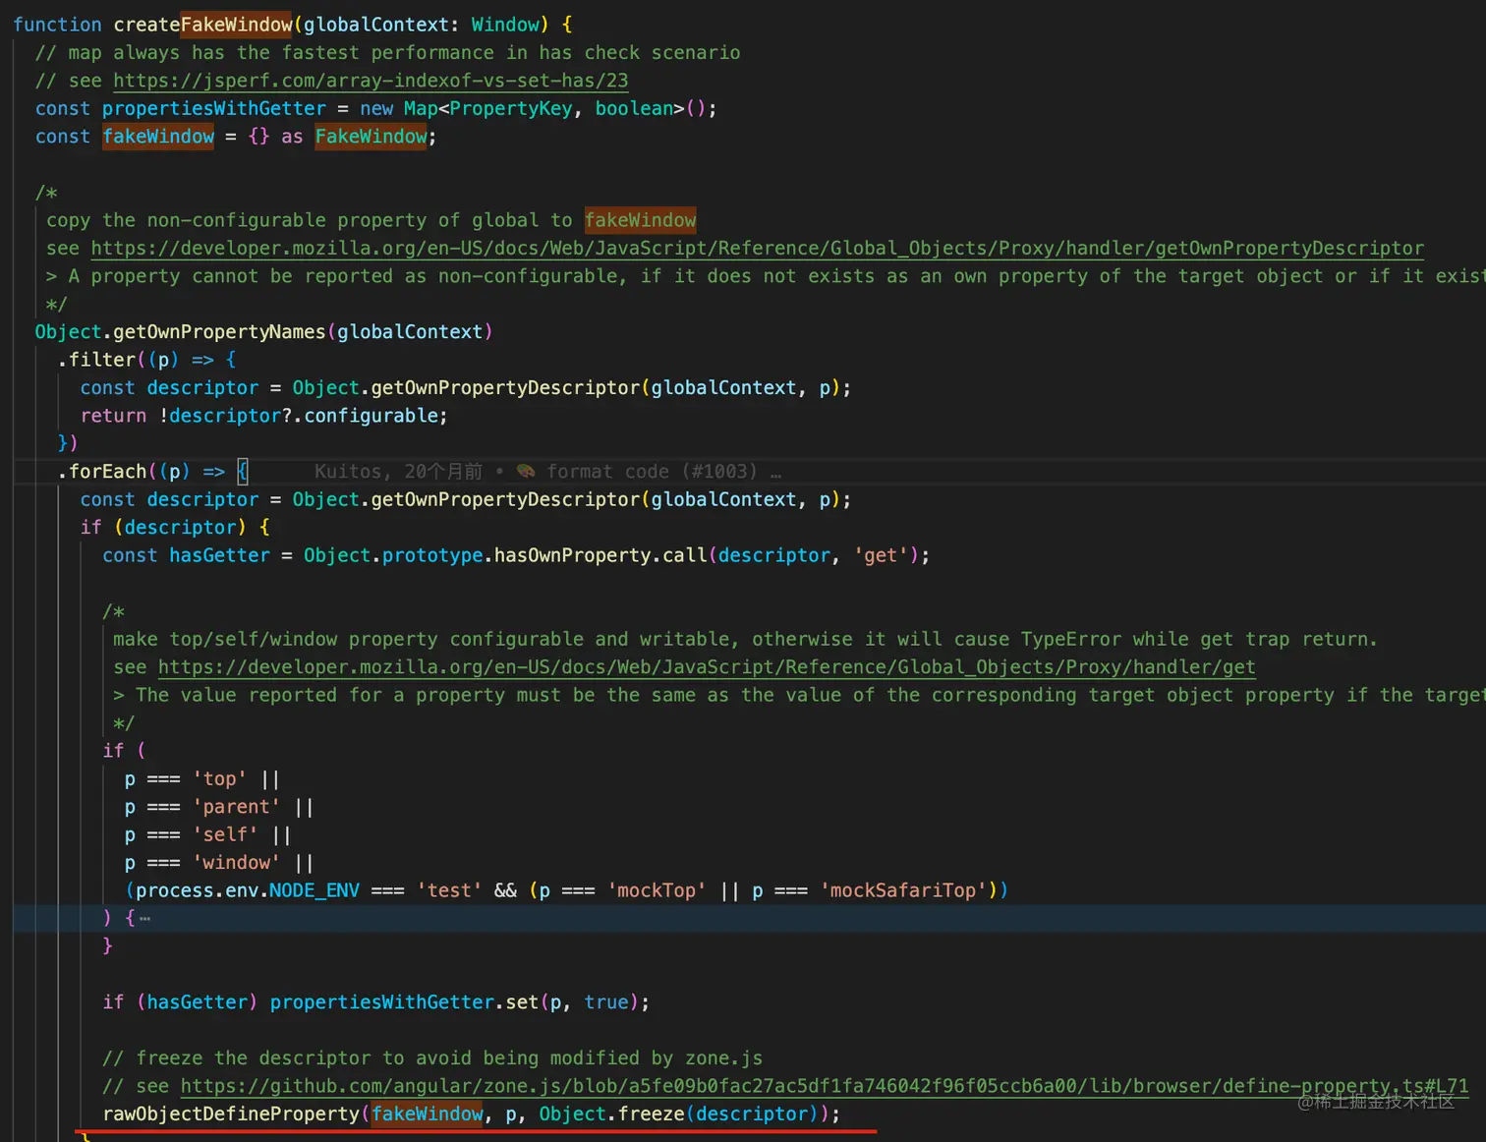Click the 'make top/self/window property configurable' comment

tap(745, 640)
